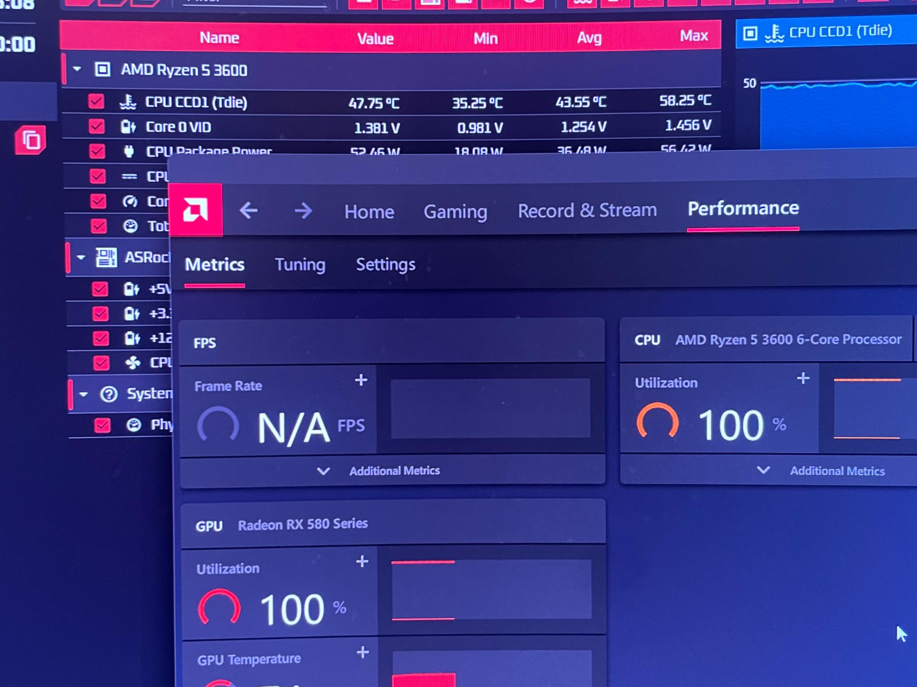Screen dimensions: 917x687
Task: Click the CPU Utilization circular gauge
Action: coord(658,421)
